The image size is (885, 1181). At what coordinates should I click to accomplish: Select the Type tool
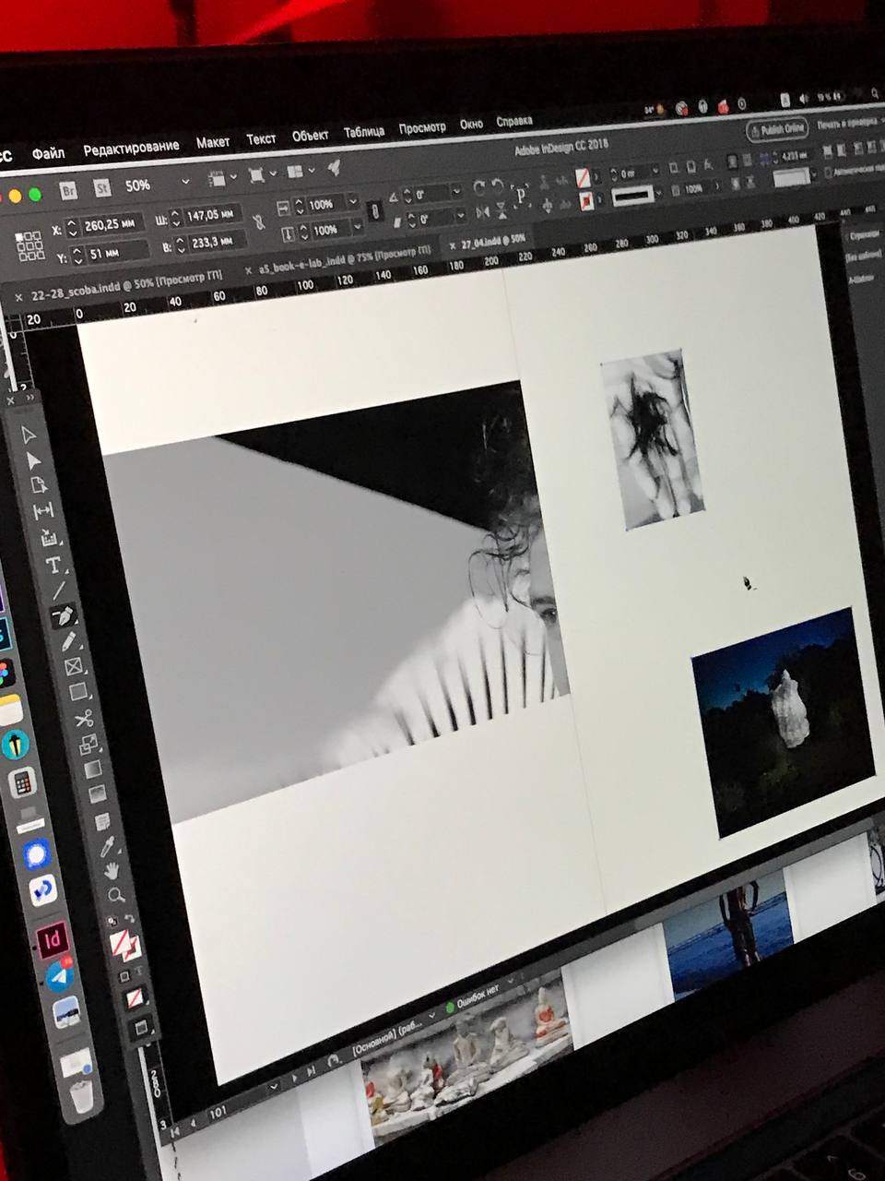point(53,565)
